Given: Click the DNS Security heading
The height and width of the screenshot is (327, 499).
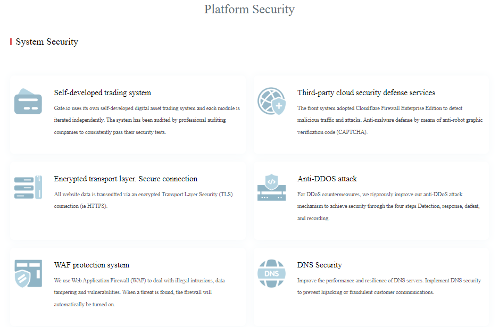Looking at the screenshot, I should (320, 265).
